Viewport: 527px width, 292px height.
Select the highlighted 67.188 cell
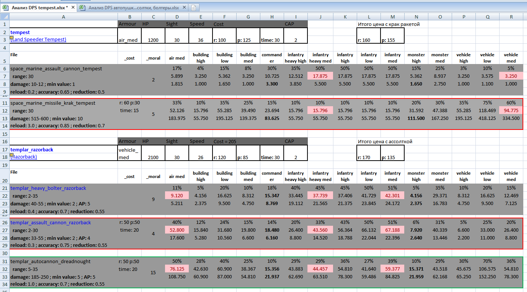(392, 230)
